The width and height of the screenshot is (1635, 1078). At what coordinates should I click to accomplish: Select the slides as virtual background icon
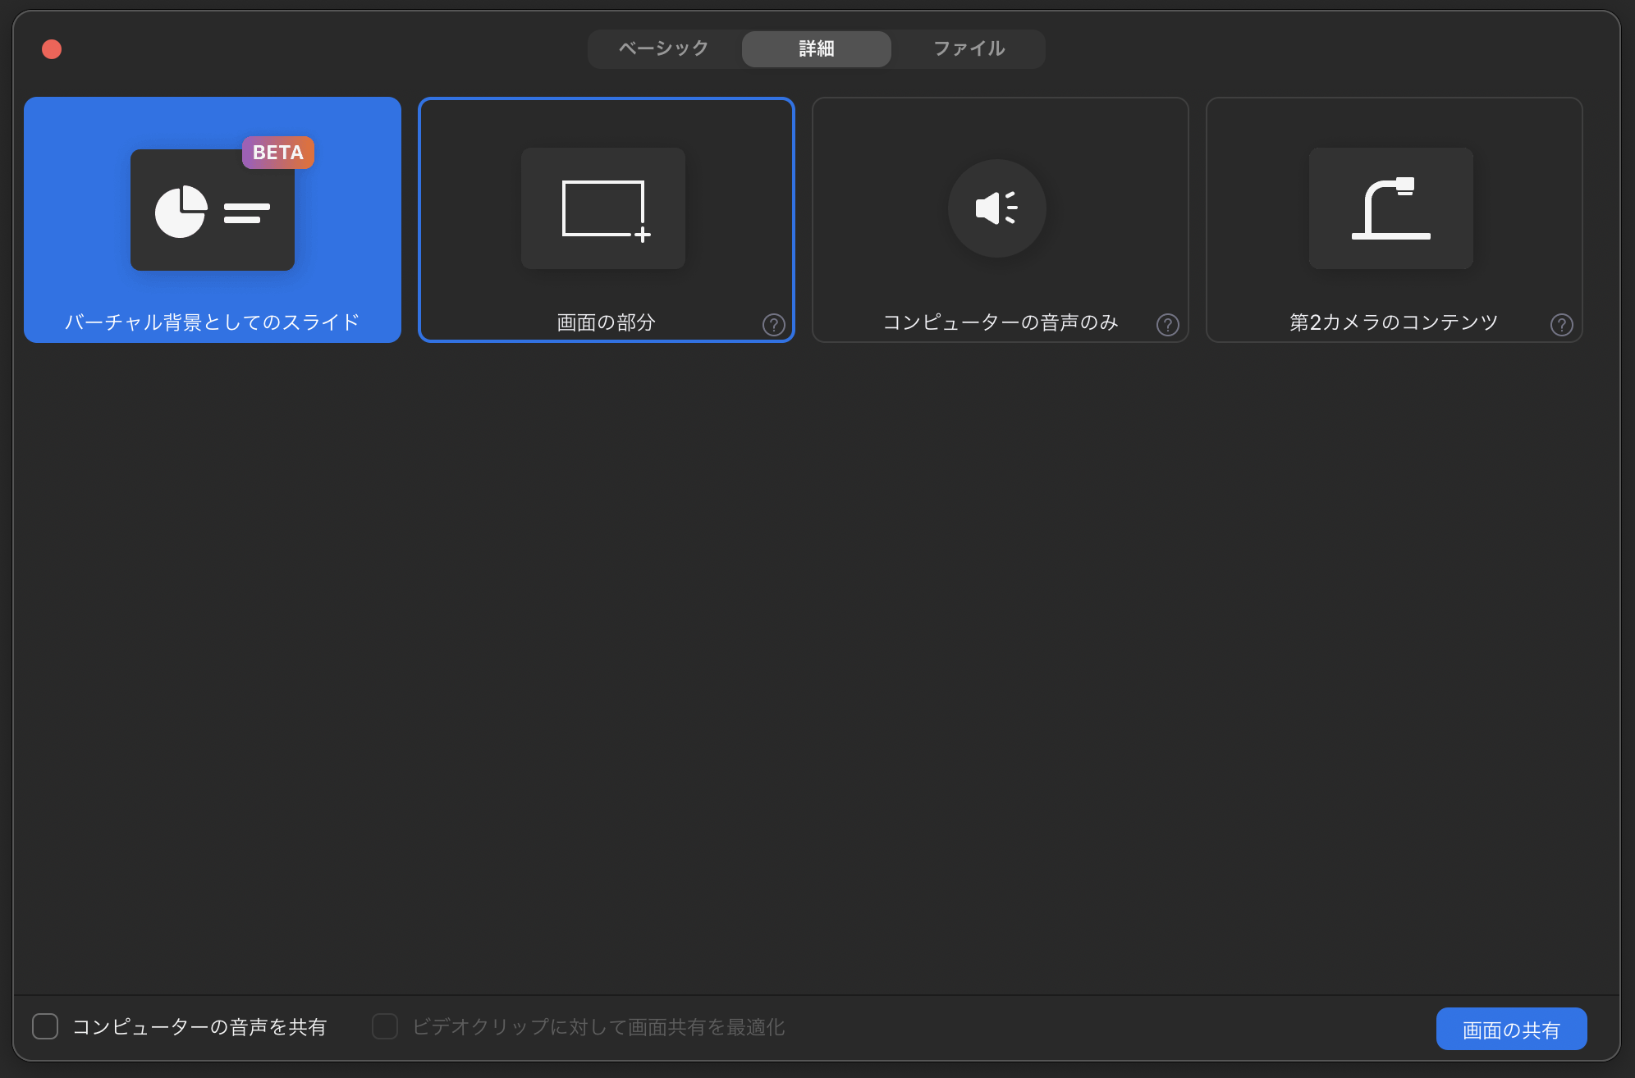tap(213, 210)
